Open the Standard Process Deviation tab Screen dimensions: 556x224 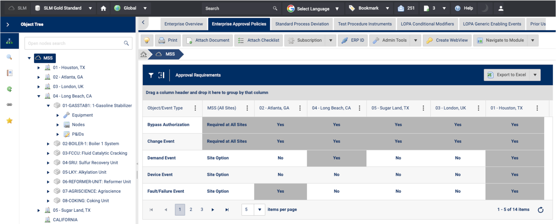click(302, 24)
